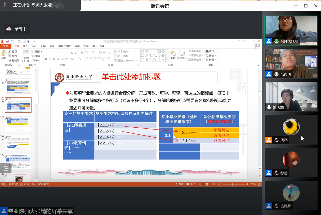Screen dimensions: 321x215
Task: Pick the oval shape in shapes gallery
Action: 163,51
